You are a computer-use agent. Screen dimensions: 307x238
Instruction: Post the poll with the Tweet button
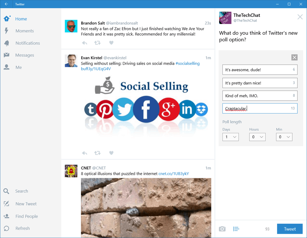[290, 229]
